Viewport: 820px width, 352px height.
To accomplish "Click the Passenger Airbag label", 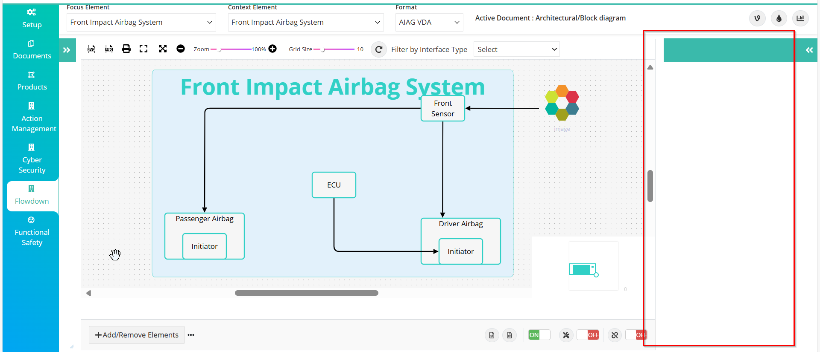I will tap(205, 219).
